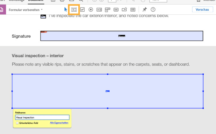216x134 pixels.
Task: Toggle the Erforderliches Feld checkbox
Action: click(17, 123)
